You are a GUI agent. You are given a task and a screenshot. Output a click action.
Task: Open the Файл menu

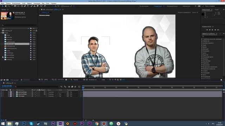2,3
